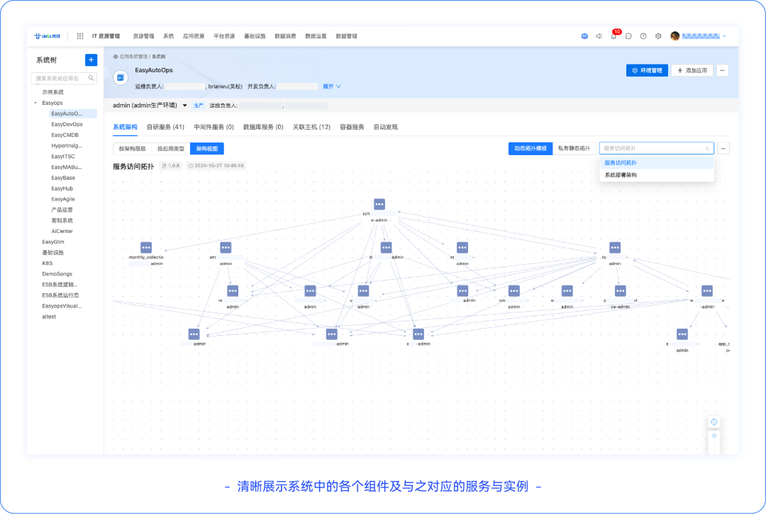Select EasyDevOps in the system tree
The width and height of the screenshot is (766, 515).
coord(67,125)
